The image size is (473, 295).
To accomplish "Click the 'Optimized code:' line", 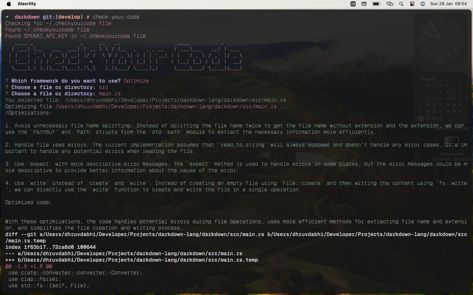I will click(29, 203).
